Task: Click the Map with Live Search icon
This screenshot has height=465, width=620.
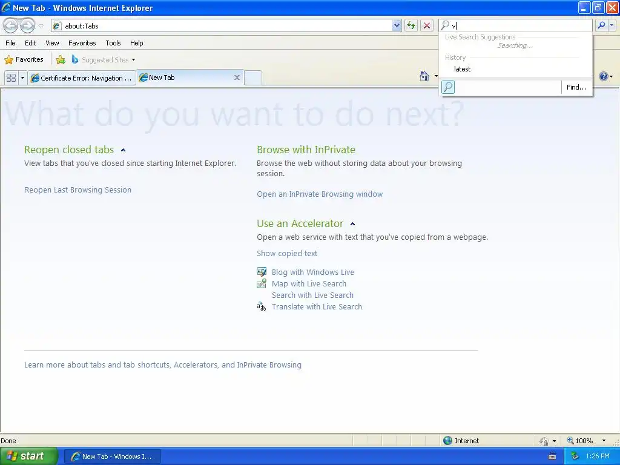Action: click(x=262, y=283)
